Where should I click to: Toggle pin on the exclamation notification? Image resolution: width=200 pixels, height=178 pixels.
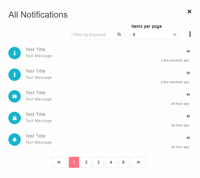[x=188, y=73]
